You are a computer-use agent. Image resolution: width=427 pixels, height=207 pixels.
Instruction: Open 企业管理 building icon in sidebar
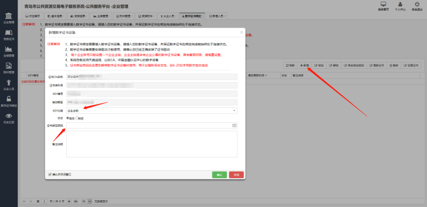(9, 15)
